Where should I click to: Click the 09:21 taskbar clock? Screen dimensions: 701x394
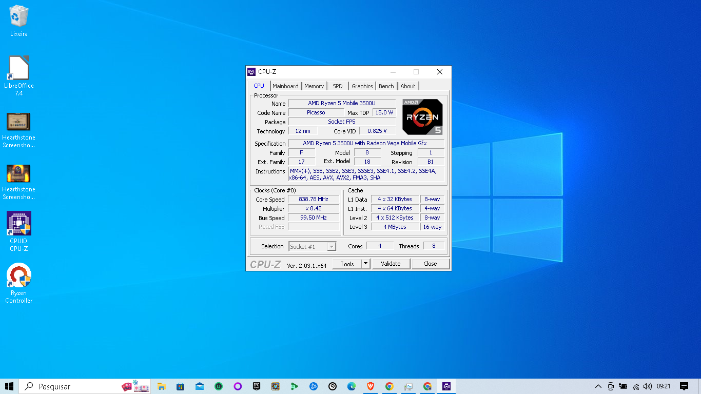664,386
